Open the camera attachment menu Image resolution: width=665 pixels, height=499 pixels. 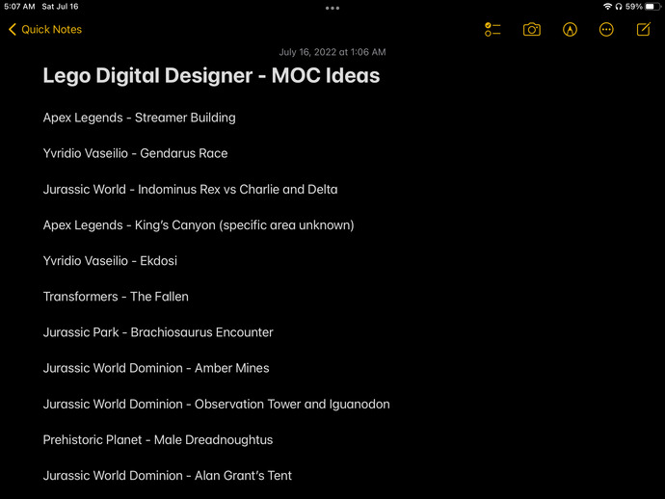click(531, 29)
